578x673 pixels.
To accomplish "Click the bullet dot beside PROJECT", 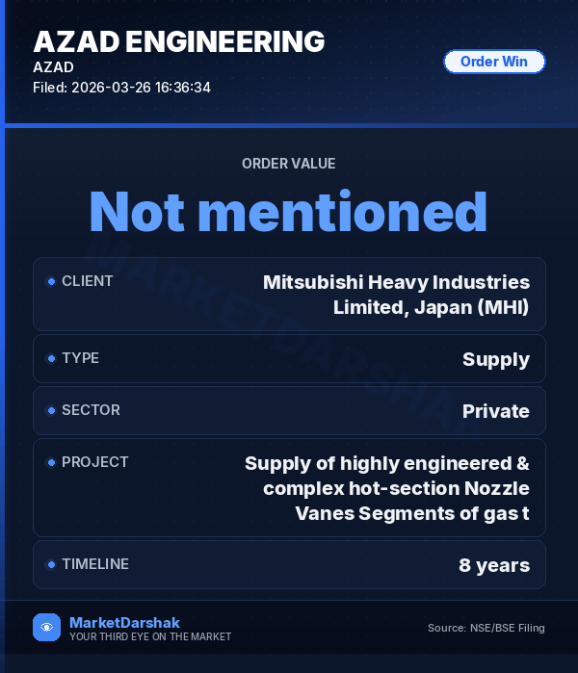I will pos(51,462).
